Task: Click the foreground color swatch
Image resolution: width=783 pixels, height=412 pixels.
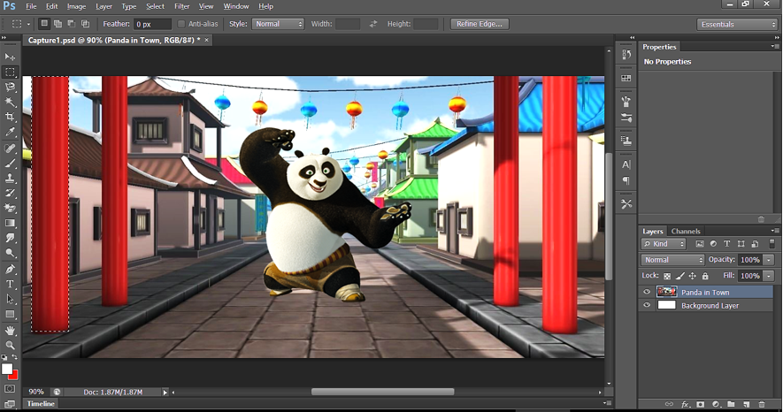Action: coord(7,369)
